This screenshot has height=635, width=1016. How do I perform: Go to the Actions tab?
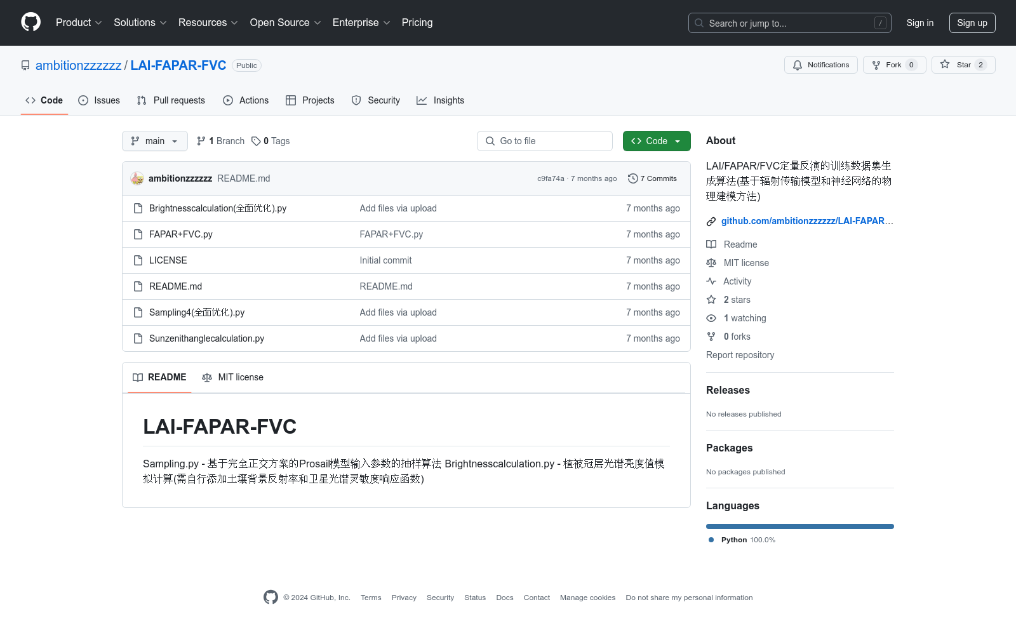[x=246, y=100]
